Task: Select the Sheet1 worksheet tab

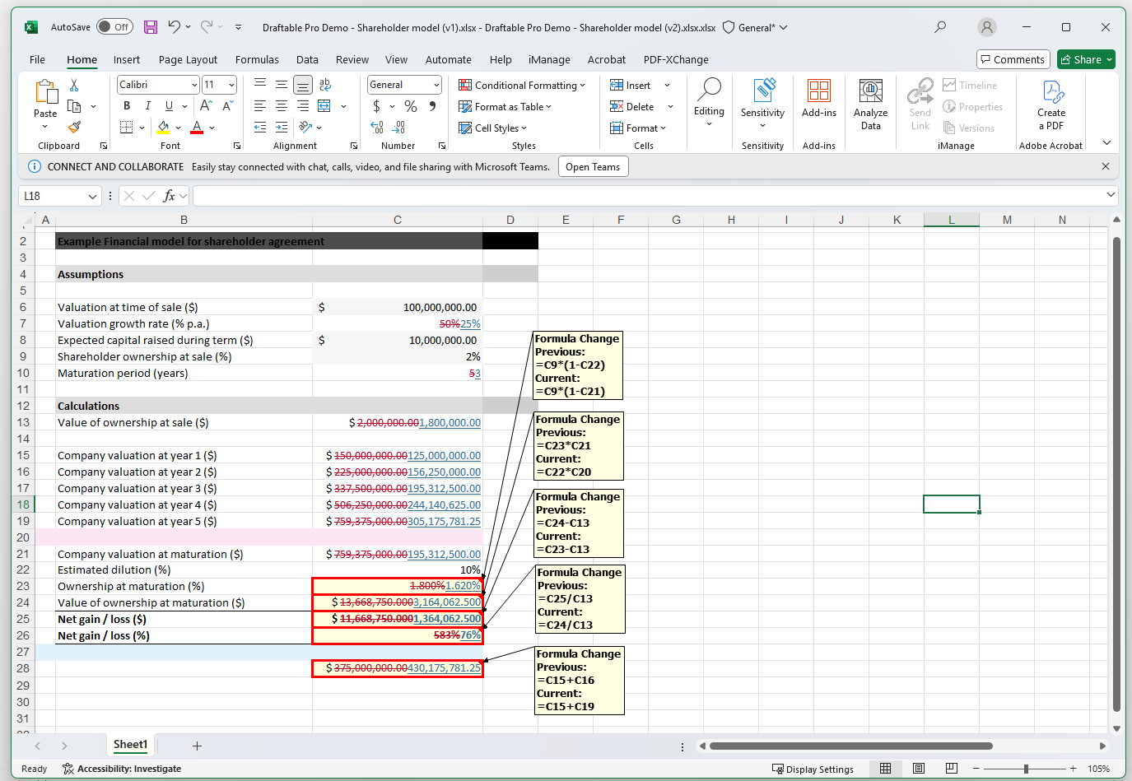Action: [x=130, y=745]
